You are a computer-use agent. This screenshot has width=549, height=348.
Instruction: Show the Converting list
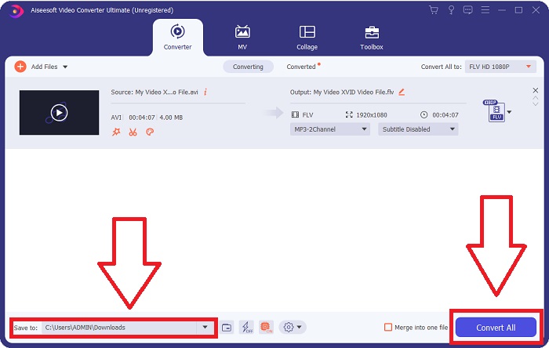click(249, 67)
